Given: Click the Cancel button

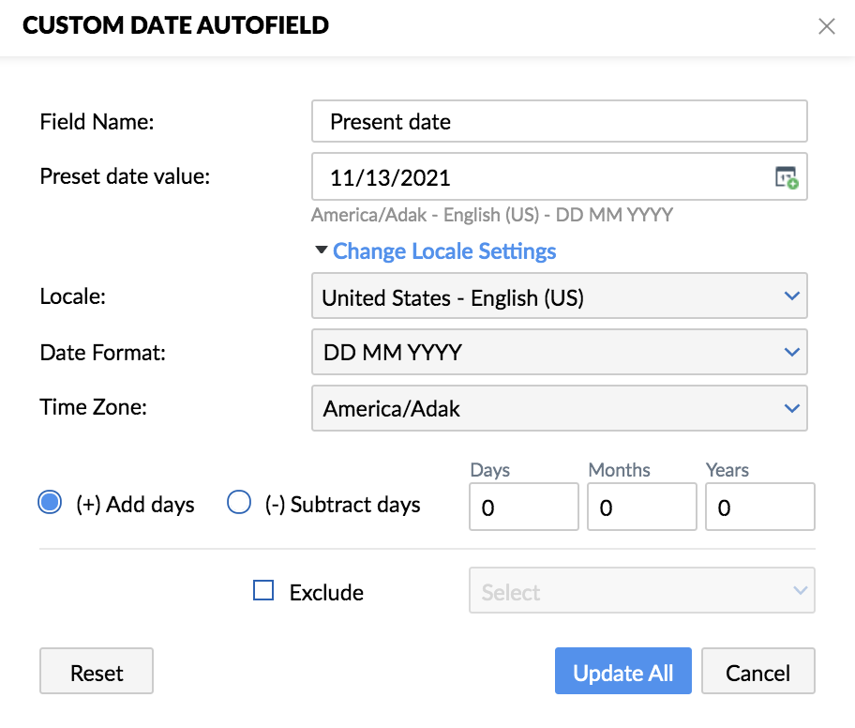Looking at the screenshot, I should pos(757,672).
